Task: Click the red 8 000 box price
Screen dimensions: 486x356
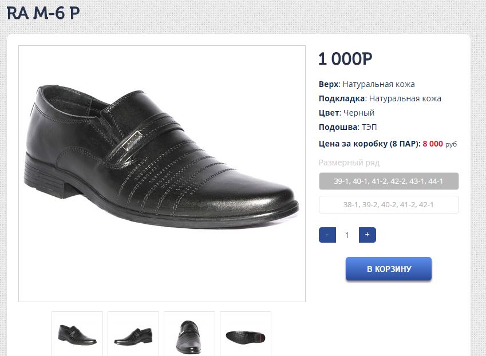Action: [432, 144]
